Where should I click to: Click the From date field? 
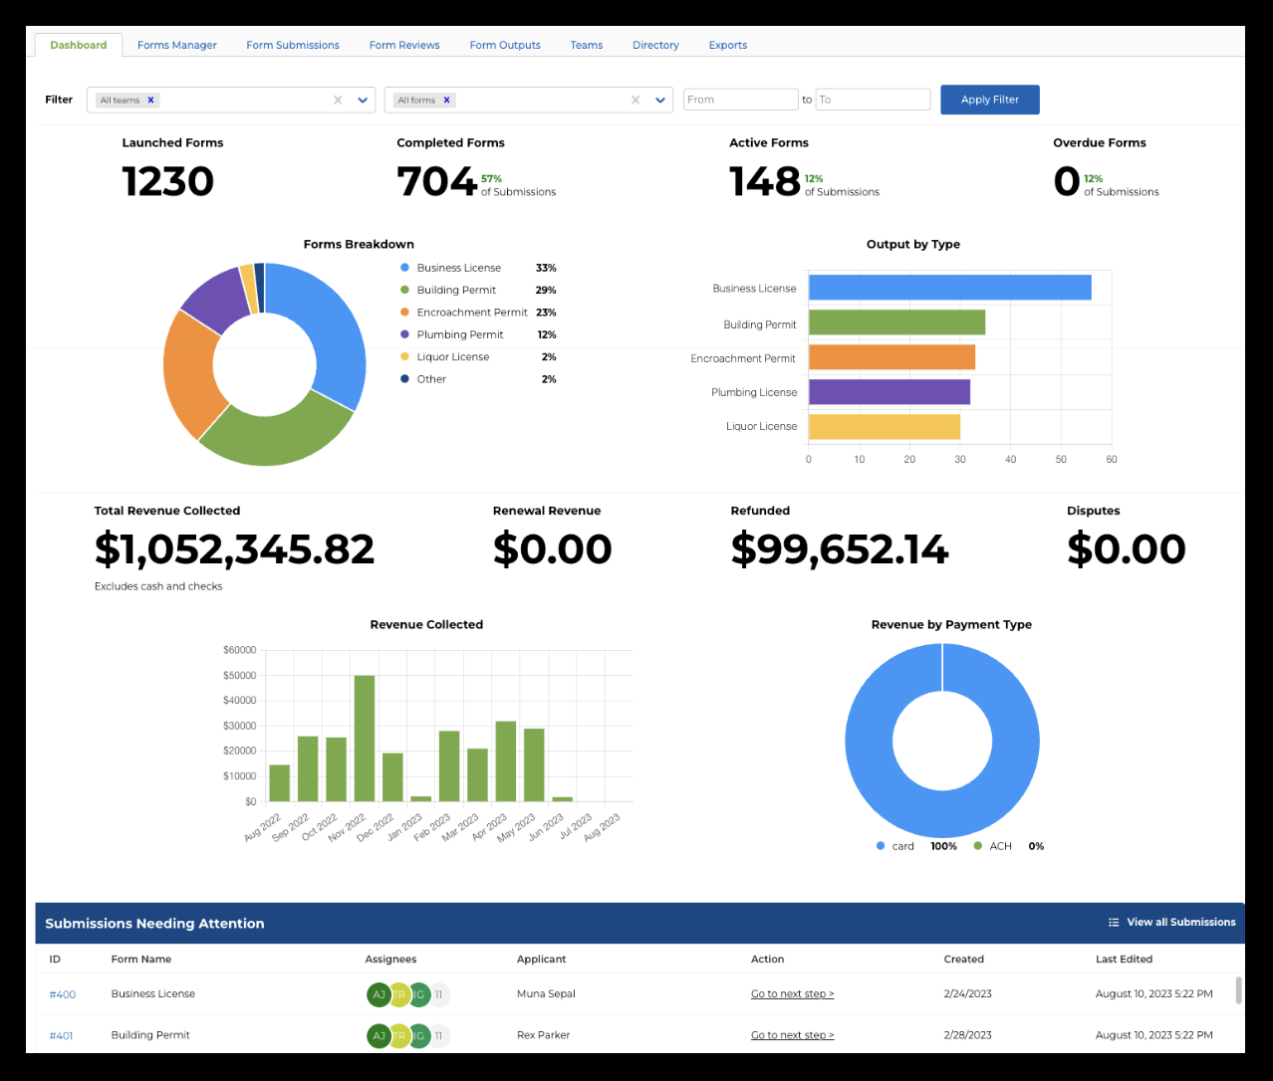coord(741,100)
